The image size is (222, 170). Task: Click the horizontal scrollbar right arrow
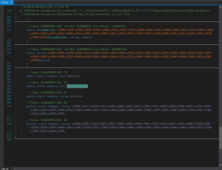coord(217,169)
